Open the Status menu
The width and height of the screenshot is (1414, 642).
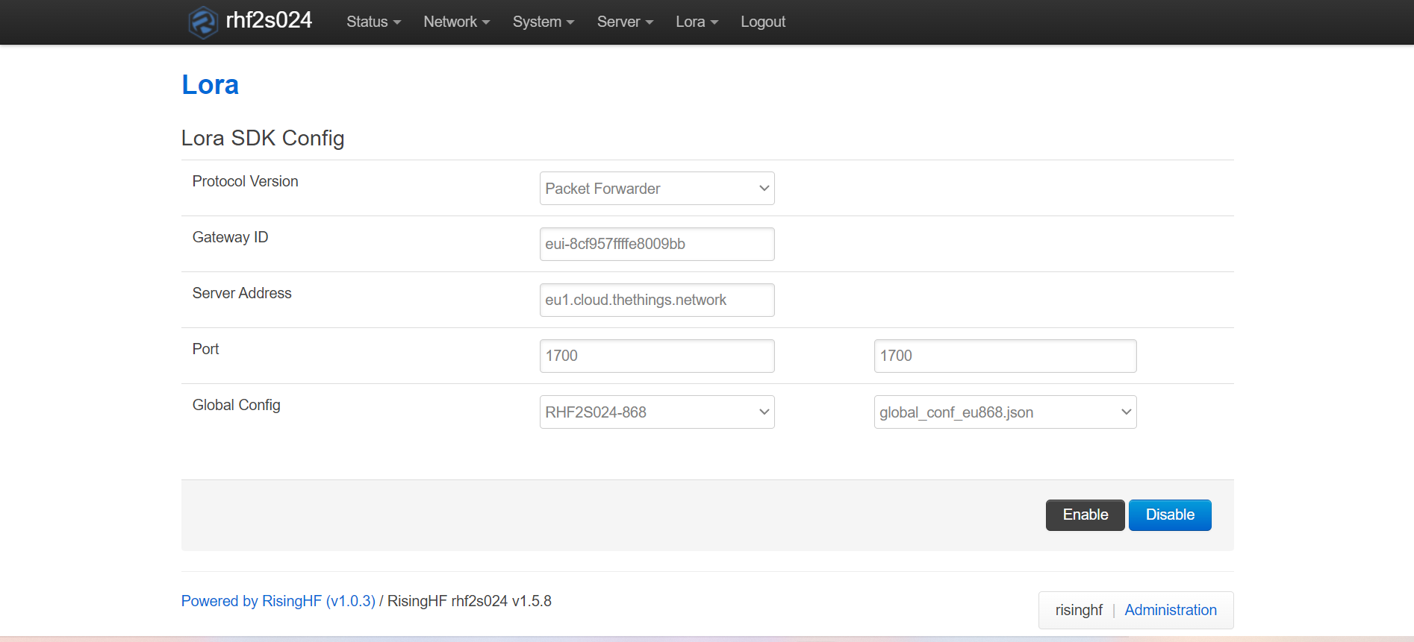373,22
